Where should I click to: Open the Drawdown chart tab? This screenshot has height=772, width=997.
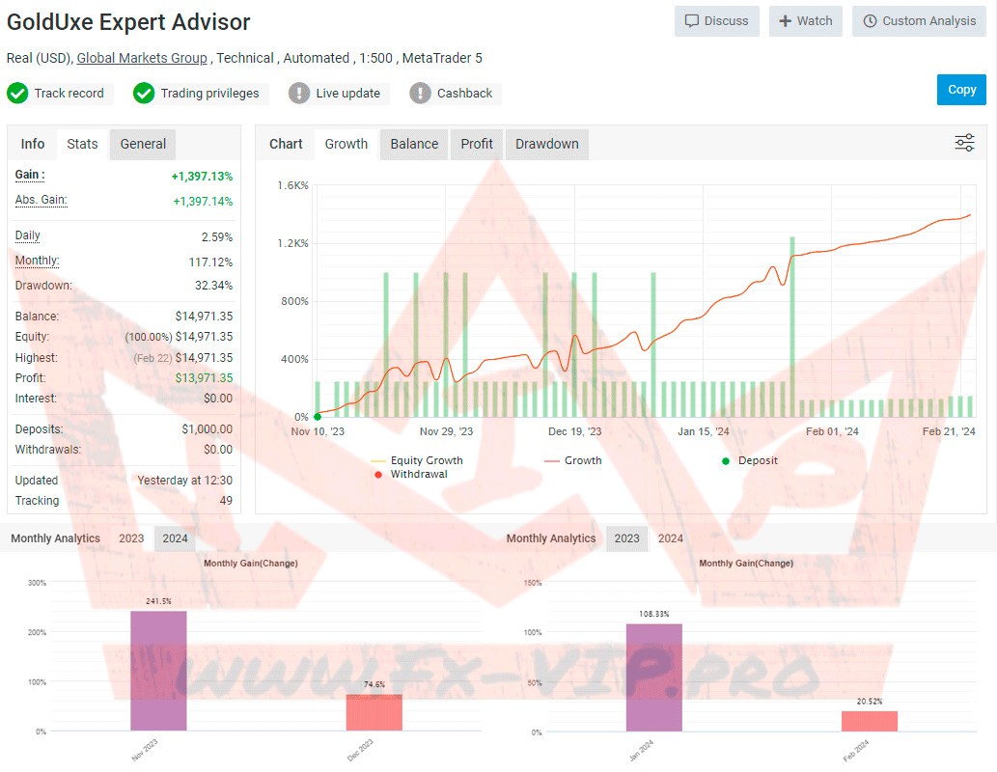pyautogui.click(x=546, y=144)
